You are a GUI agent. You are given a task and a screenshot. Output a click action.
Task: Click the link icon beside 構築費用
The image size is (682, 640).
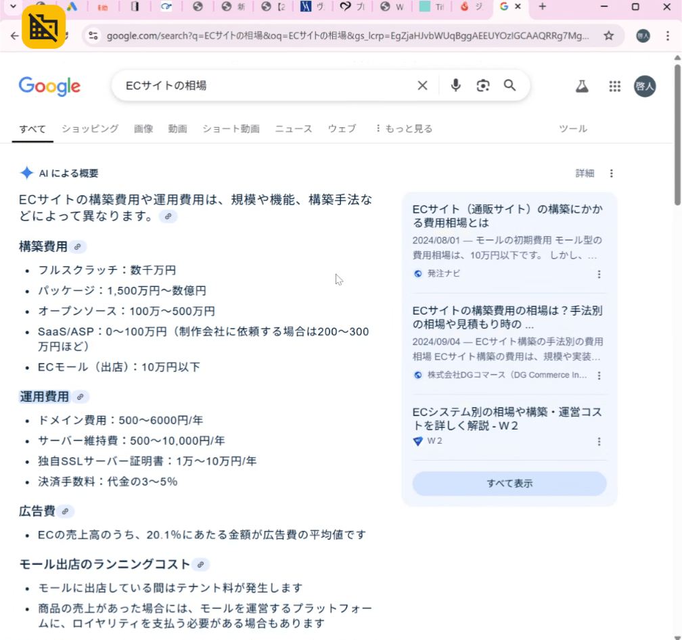(78, 247)
